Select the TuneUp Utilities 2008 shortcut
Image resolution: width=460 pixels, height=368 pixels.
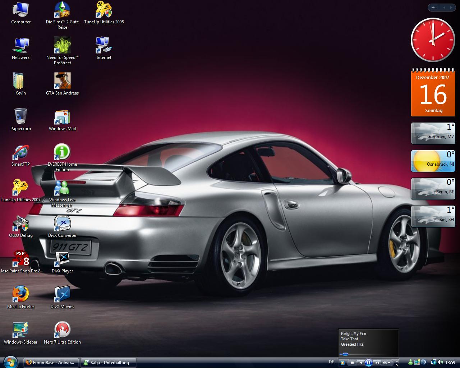point(104,13)
